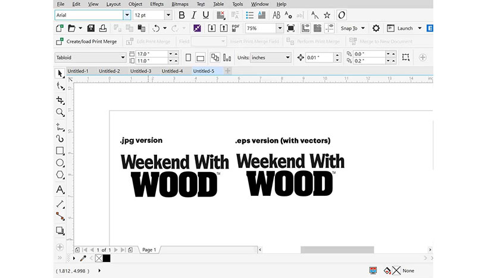This screenshot has width=494, height=278.
Task: Open the Options gear icon
Action: (x=376, y=28)
